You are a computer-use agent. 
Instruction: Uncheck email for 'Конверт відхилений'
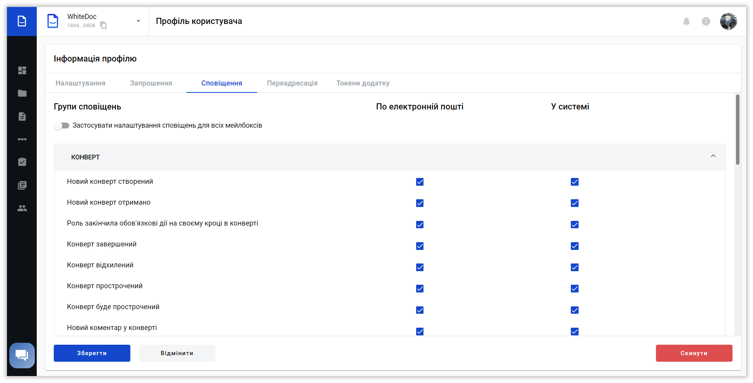(420, 267)
